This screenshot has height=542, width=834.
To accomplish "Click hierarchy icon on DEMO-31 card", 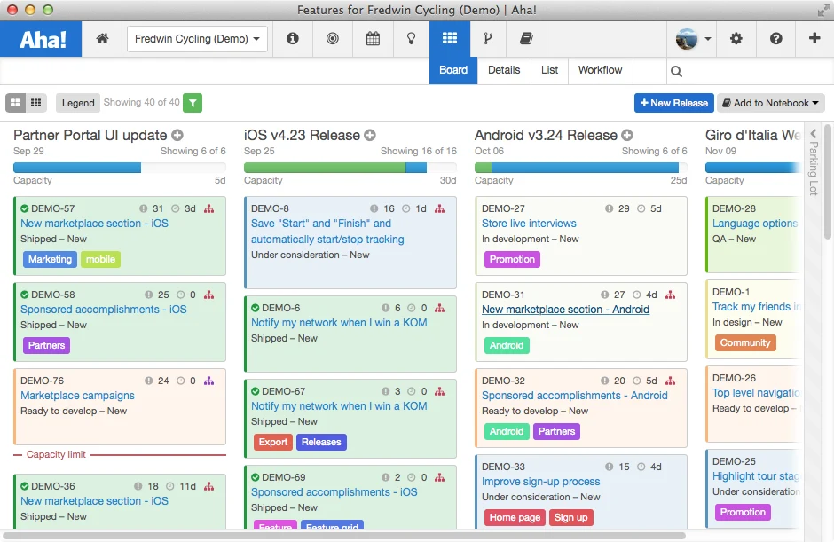I will click(x=670, y=295).
